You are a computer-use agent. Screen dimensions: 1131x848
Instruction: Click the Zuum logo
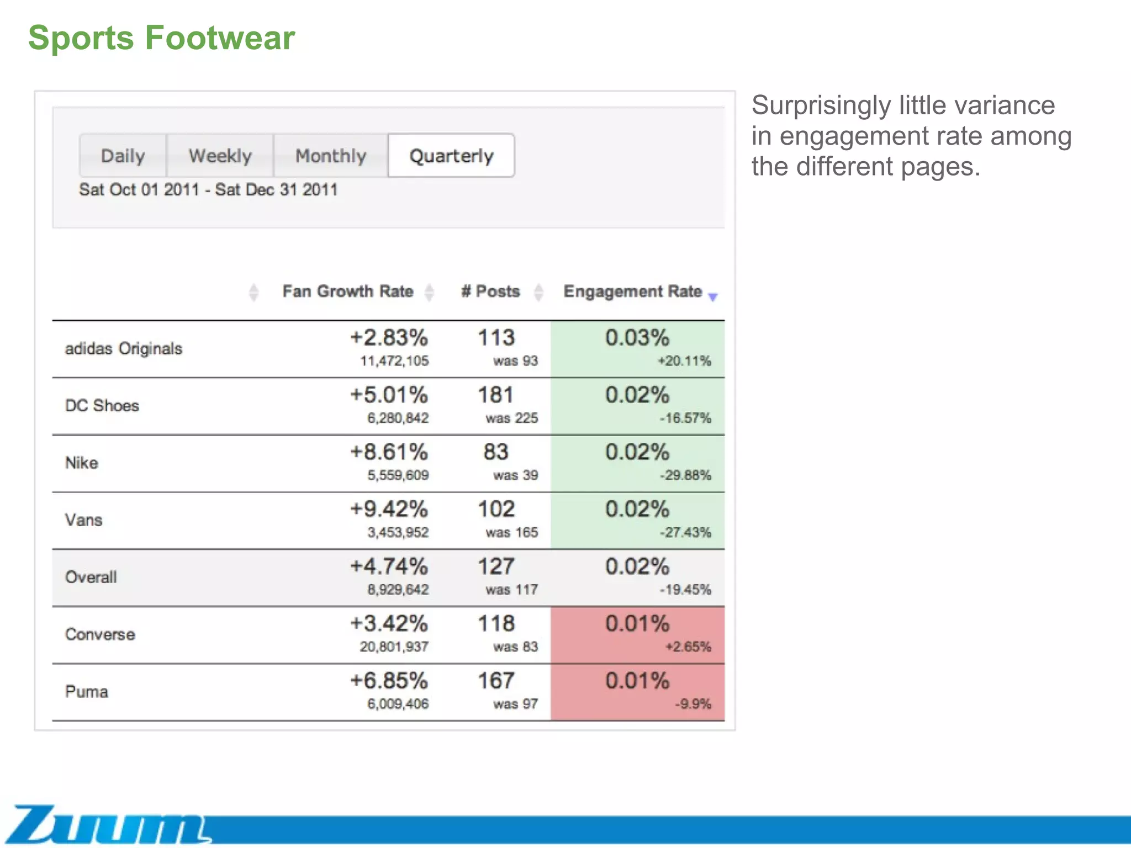click(x=108, y=824)
